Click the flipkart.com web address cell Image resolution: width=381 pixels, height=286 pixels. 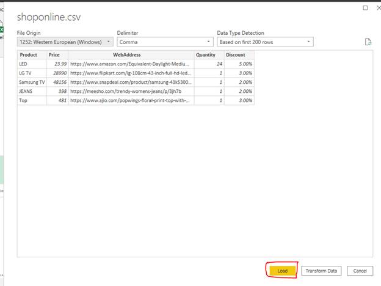tap(131, 73)
